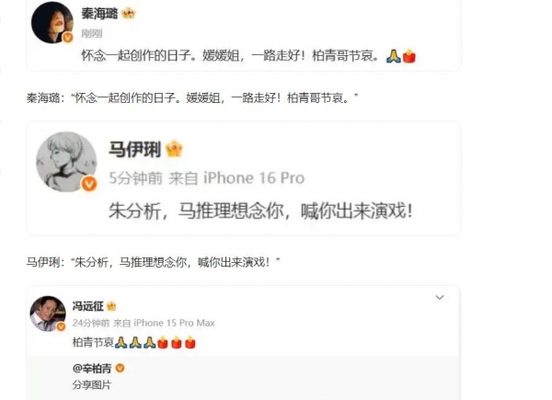Click the 马伊琍 username
552x400 pixels.
click(135, 150)
